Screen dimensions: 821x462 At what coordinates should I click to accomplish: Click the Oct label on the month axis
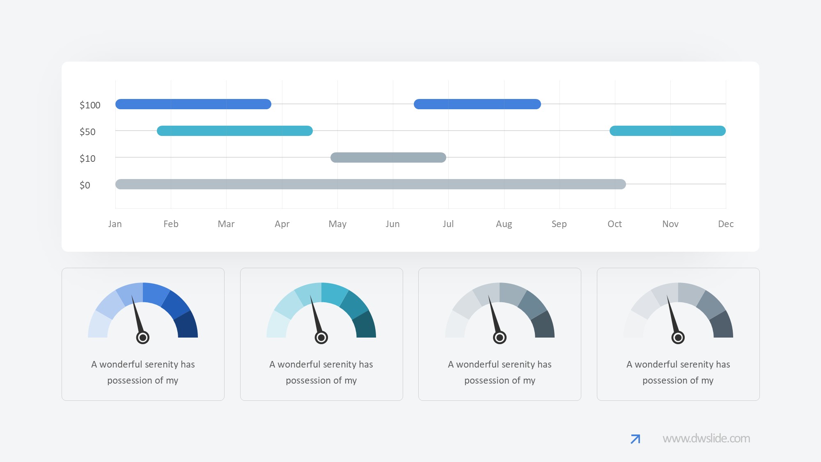[615, 224]
